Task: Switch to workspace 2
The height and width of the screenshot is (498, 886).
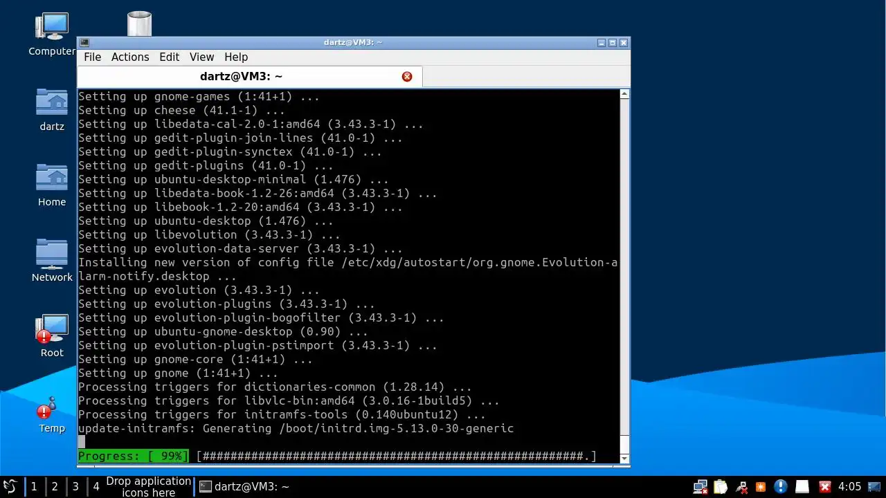Action: 55,486
